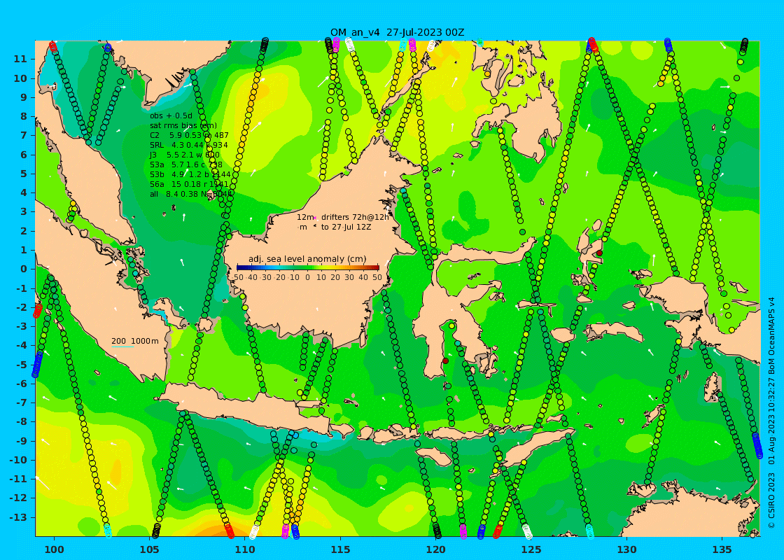Select the 'all 8.4 0.38' summary row
784x560 pixels.
point(191,194)
